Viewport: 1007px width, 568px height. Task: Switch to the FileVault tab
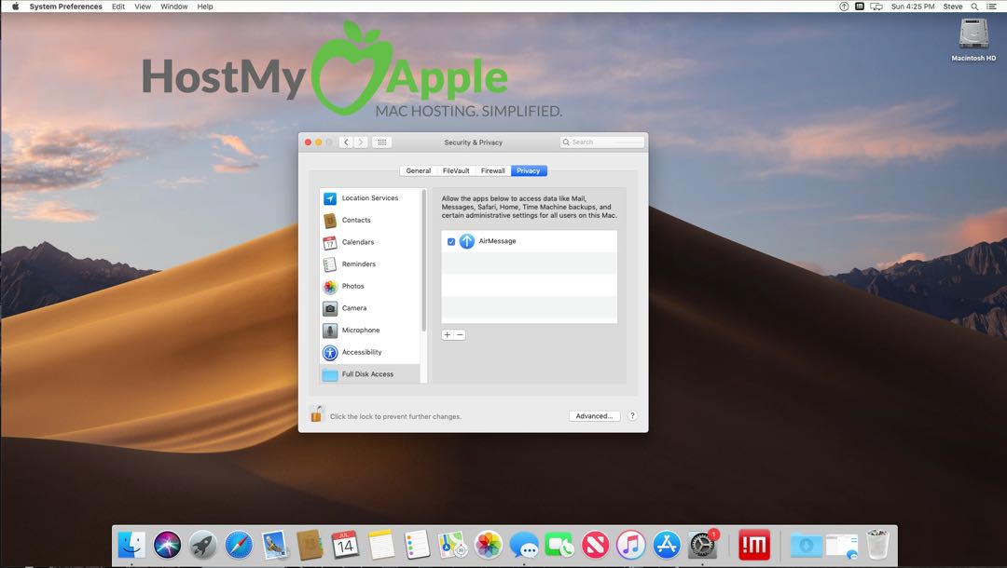tap(456, 170)
